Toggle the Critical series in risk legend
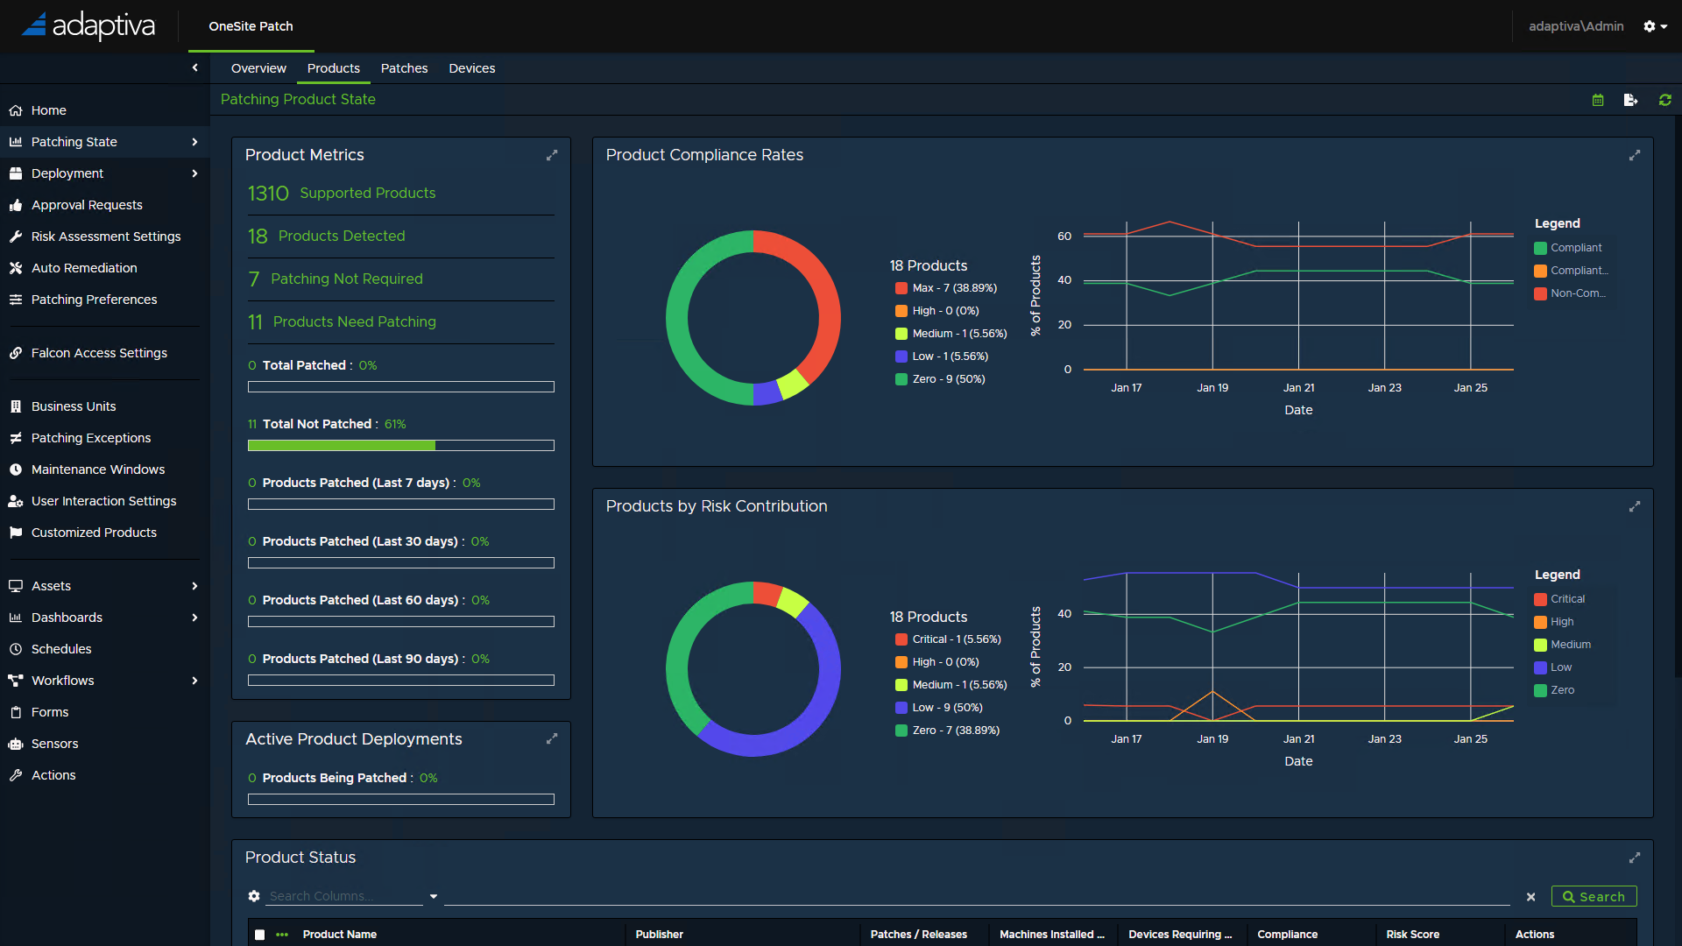This screenshot has width=1682, height=946. [x=1566, y=599]
